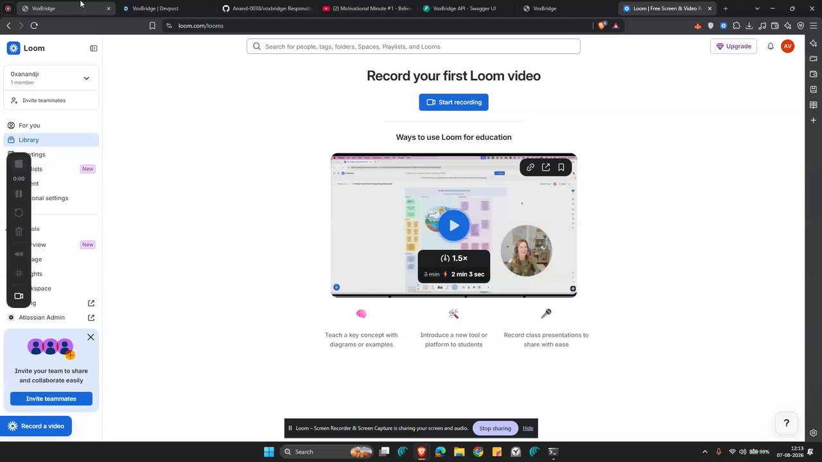Switch to the VoxBridge API - Swagger UI tab

point(468,8)
